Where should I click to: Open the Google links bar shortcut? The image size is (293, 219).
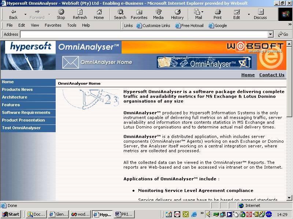click(x=218, y=26)
